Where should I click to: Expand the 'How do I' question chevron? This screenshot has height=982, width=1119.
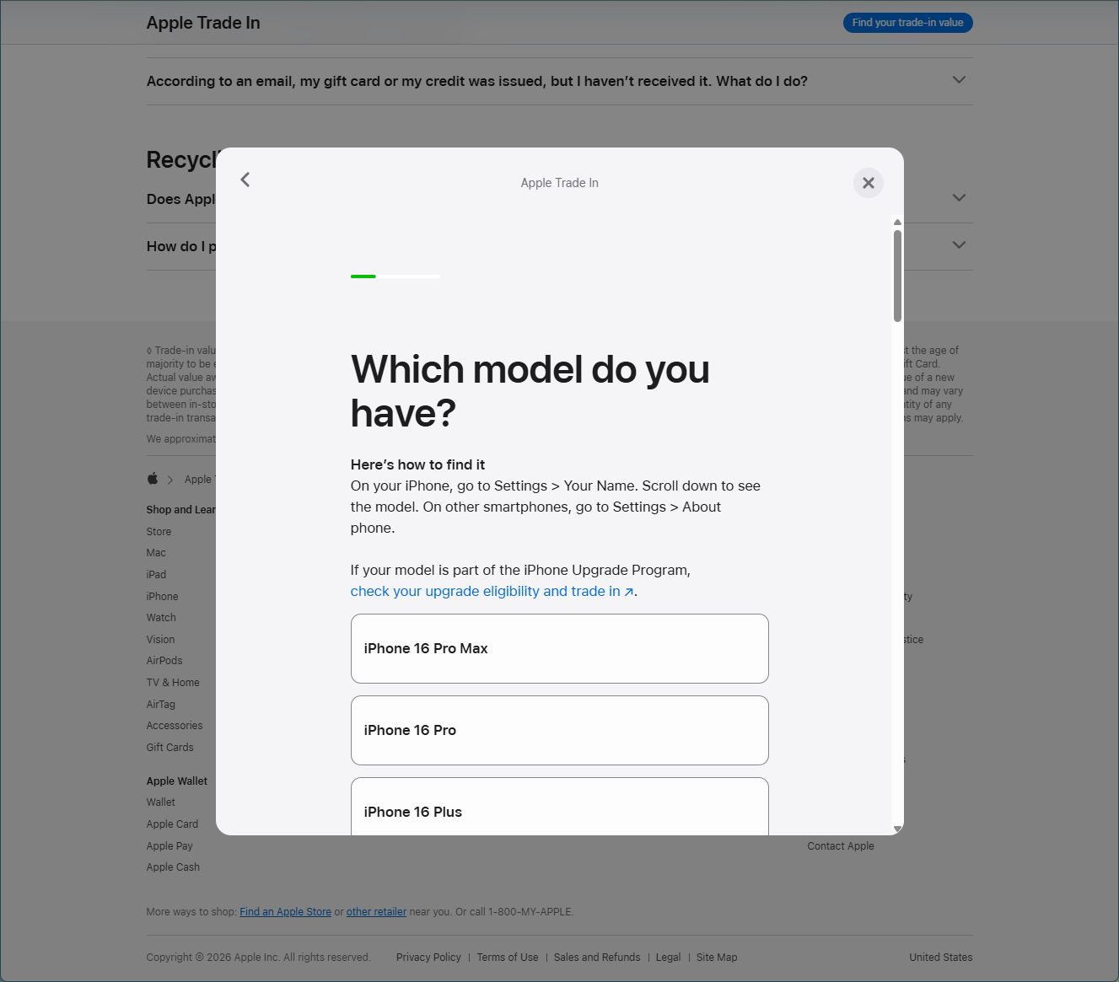click(x=958, y=245)
